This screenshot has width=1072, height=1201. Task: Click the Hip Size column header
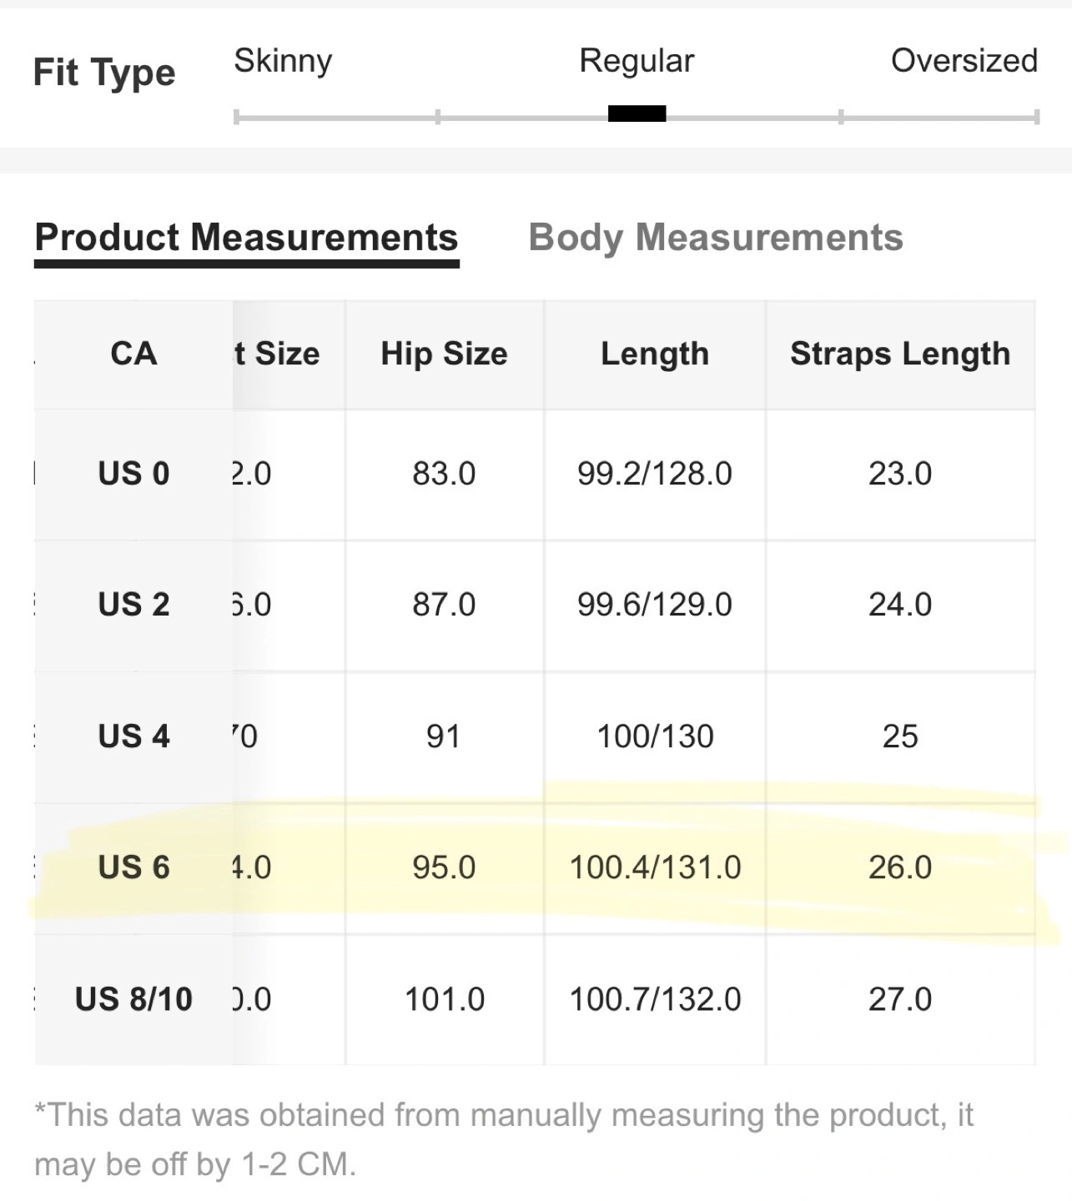(445, 354)
